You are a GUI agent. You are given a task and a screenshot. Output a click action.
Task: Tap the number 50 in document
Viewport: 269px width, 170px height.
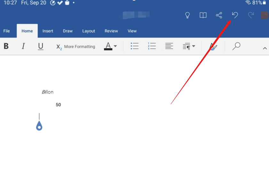pyautogui.click(x=58, y=105)
